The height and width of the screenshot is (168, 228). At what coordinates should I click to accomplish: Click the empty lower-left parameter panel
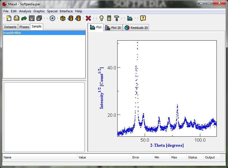pyautogui.click(x=44, y=117)
